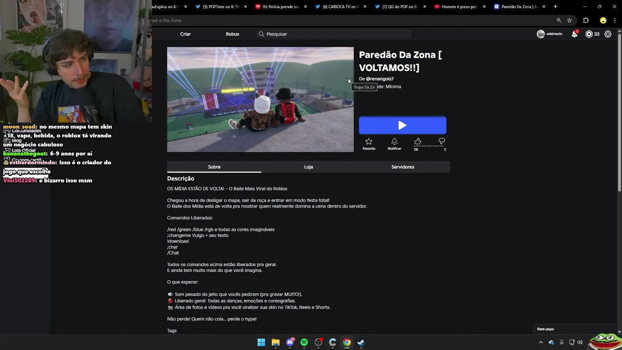The width and height of the screenshot is (622, 350).
Task: Switch to the Servidores tab
Action: pyautogui.click(x=403, y=167)
